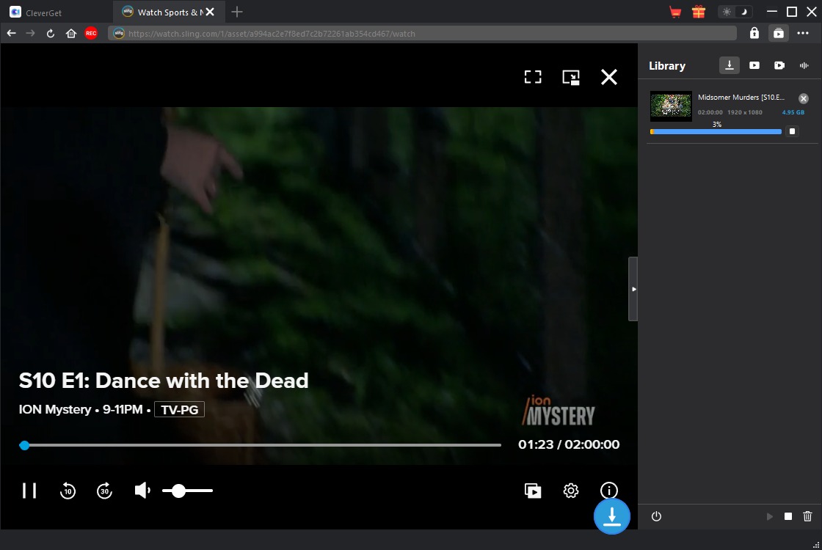Switch to the moon dark theme toggle
This screenshot has height=550, width=822.
744,12
